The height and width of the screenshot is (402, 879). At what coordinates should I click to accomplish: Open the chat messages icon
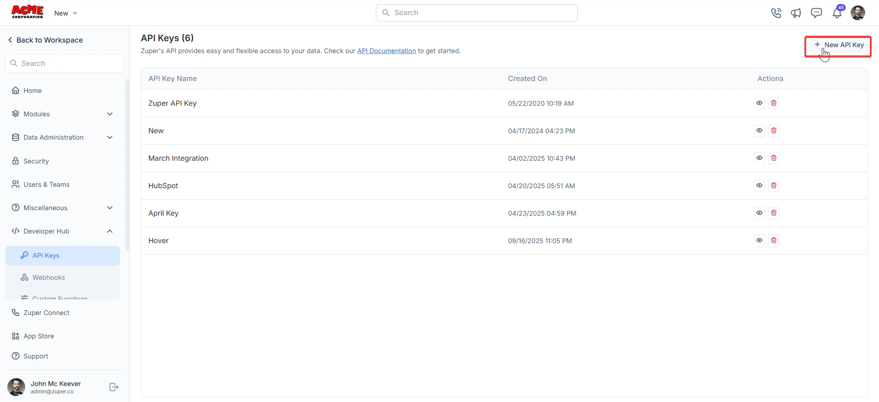tap(816, 13)
